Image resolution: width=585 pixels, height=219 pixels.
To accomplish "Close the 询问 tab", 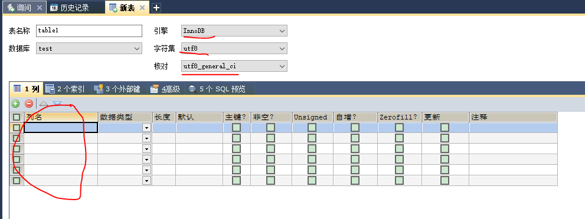I will point(39,8).
